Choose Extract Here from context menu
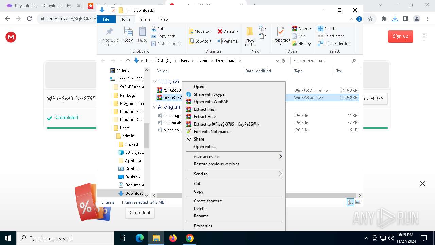 [x=234, y=117]
